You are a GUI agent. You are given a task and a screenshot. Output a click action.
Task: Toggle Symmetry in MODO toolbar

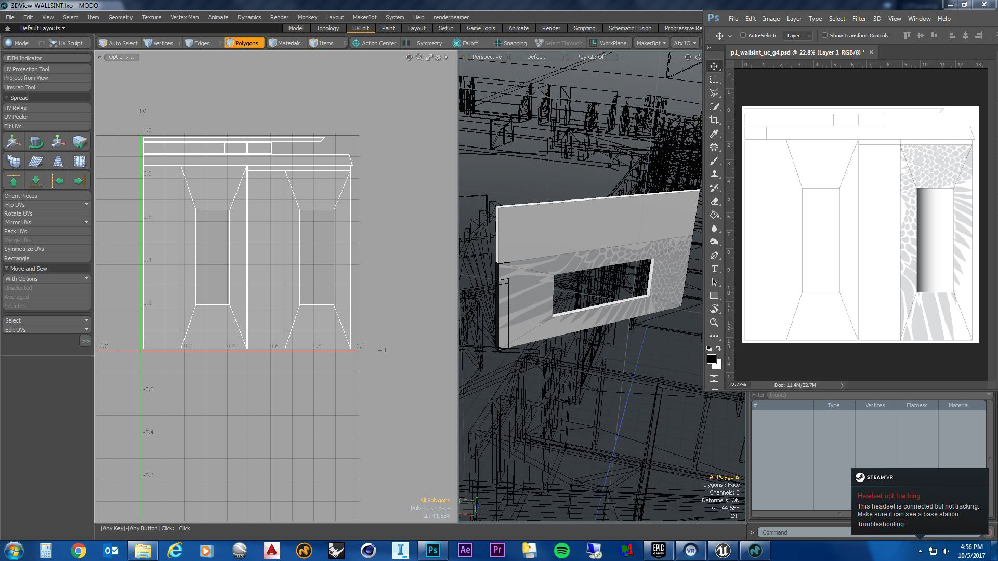428,43
